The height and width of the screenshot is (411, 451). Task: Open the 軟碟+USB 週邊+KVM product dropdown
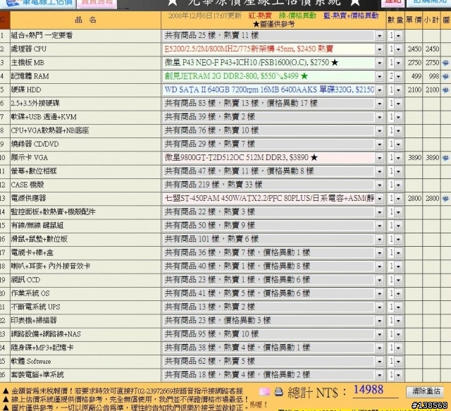273,117
